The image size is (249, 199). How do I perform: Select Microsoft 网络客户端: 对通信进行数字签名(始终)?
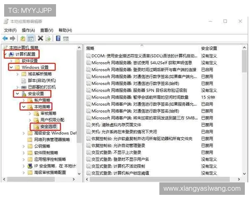(135, 111)
